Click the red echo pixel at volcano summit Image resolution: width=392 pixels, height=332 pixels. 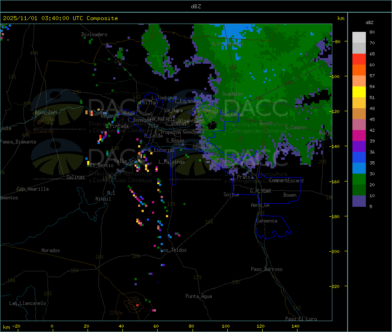[137, 305]
